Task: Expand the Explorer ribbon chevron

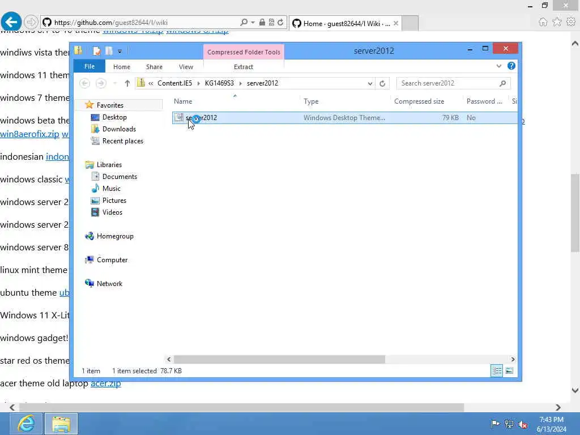Action: 498,66
